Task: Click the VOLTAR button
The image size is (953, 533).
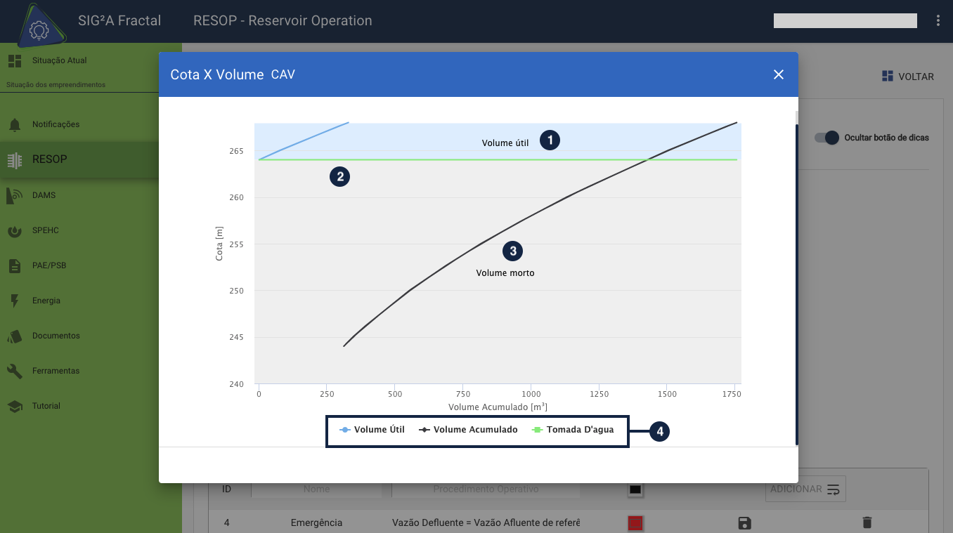Action: (908, 77)
